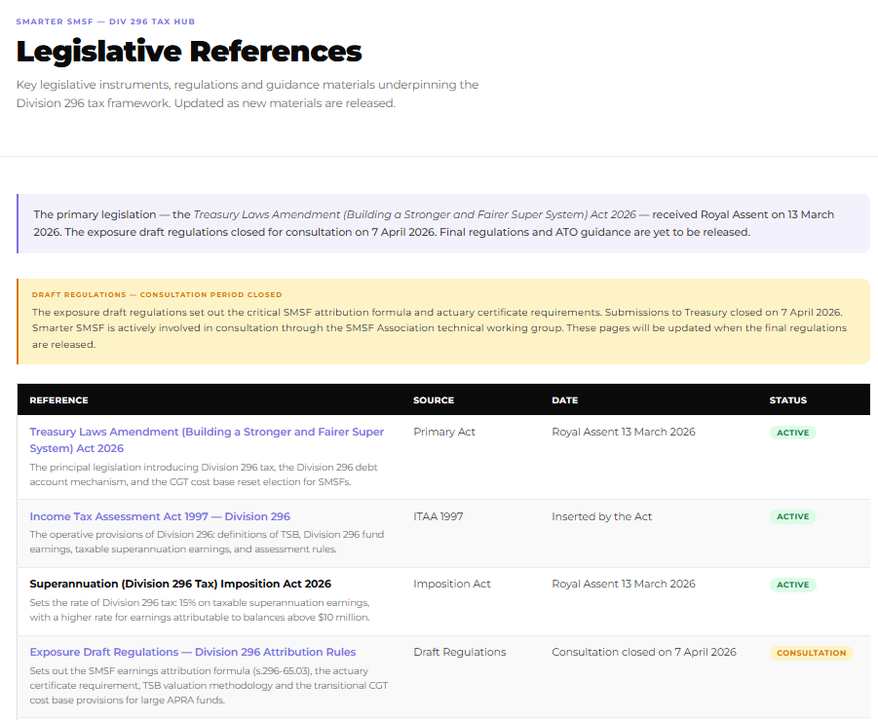Click 'Inserted by the Act' date cell
Screen dimensions: 878x720
[x=601, y=516]
